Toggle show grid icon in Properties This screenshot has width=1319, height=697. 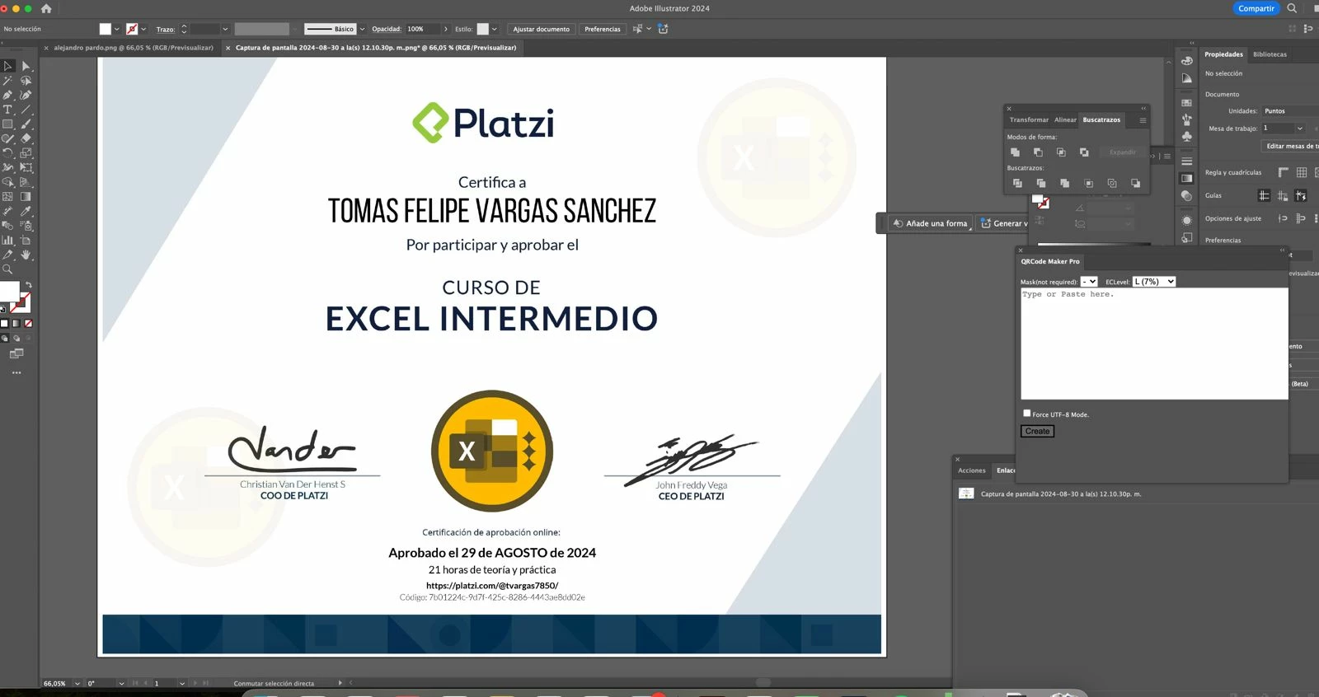(x=1301, y=172)
